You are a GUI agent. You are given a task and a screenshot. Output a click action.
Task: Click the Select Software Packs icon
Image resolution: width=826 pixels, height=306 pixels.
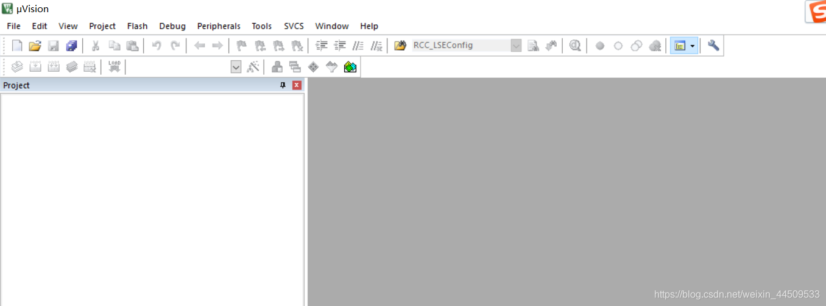[331, 67]
